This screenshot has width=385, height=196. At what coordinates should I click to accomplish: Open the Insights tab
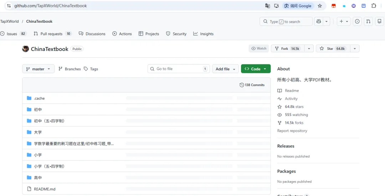203,34
